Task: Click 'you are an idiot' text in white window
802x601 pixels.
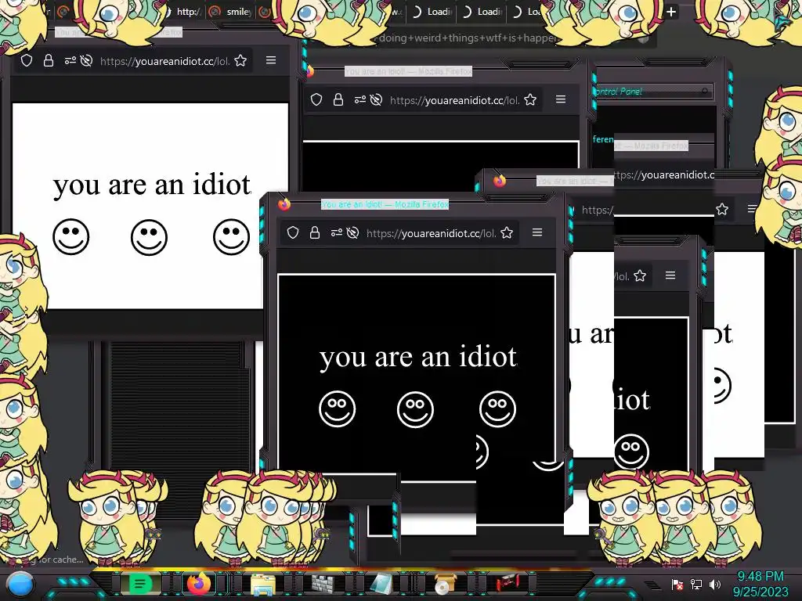Action: pyautogui.click(x=152, y=185)
